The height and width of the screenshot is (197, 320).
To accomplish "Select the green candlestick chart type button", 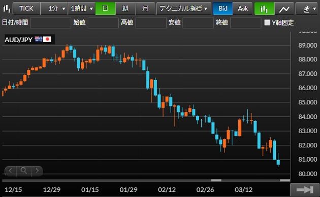I will [x=264, y=9].
